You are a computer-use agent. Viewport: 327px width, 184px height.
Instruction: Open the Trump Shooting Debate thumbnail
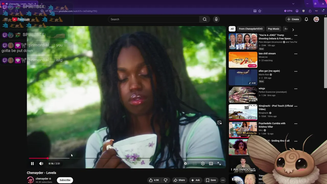(243, 41)
